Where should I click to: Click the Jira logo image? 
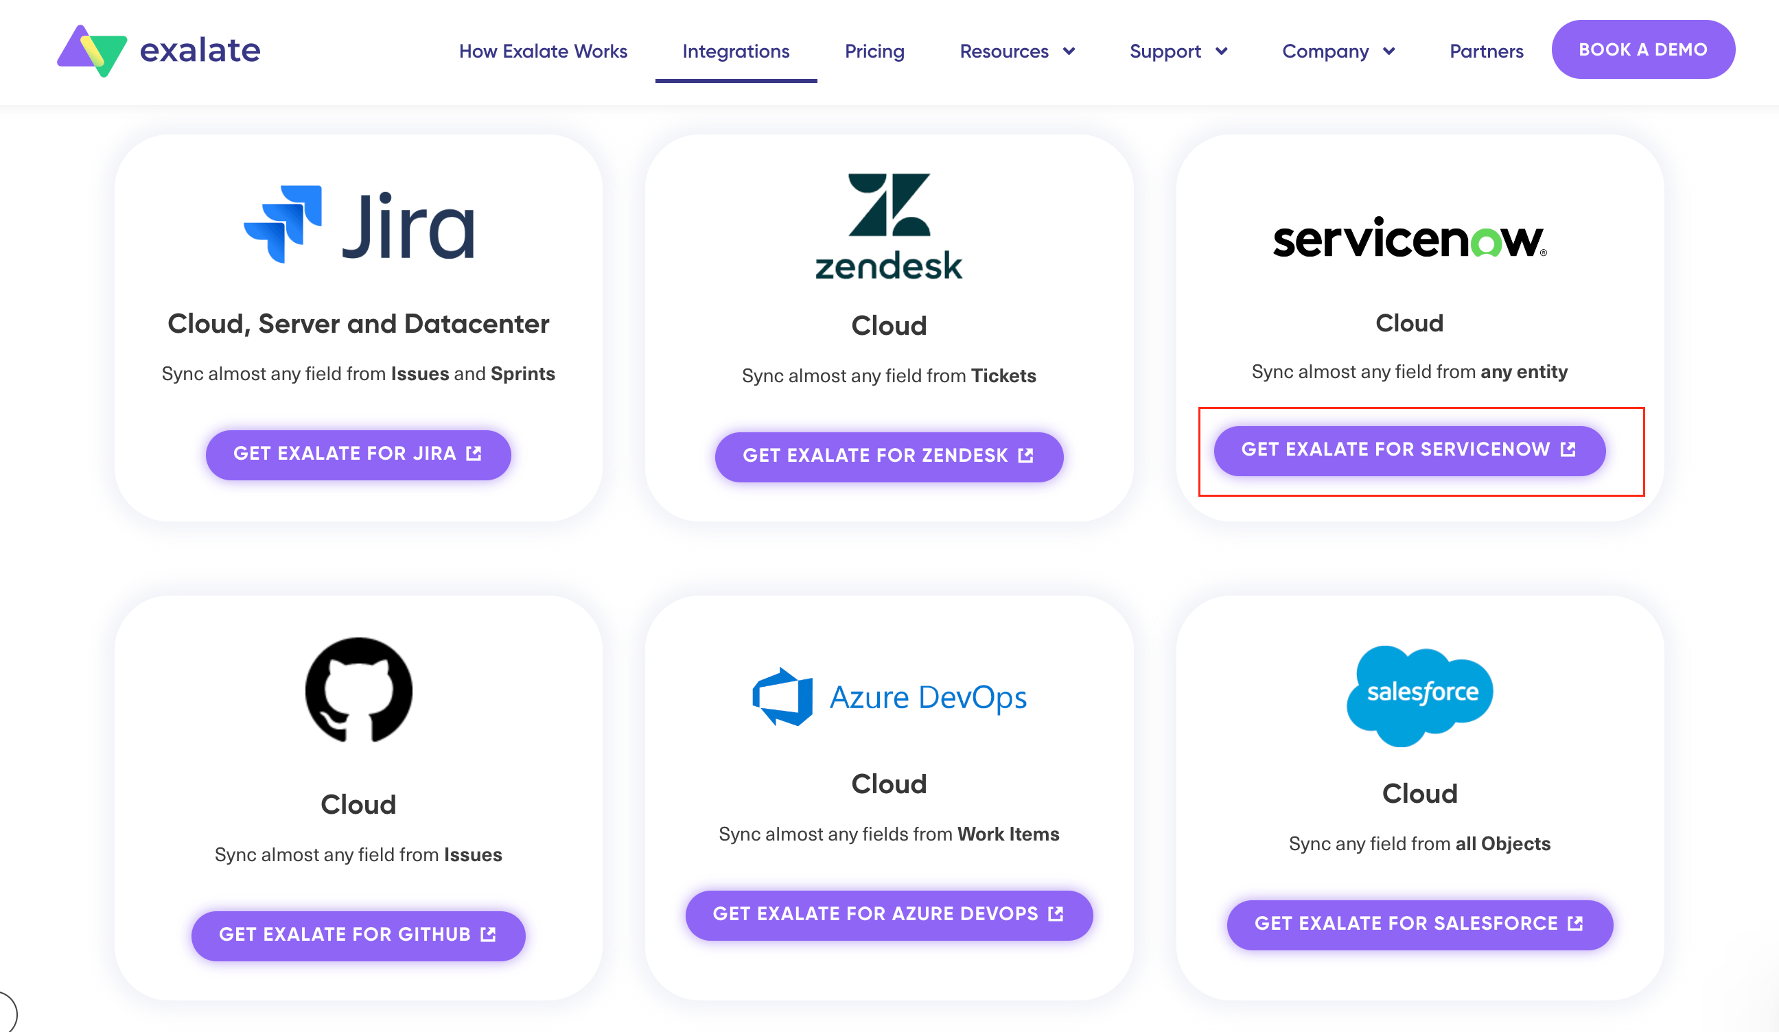click(359, 224)
